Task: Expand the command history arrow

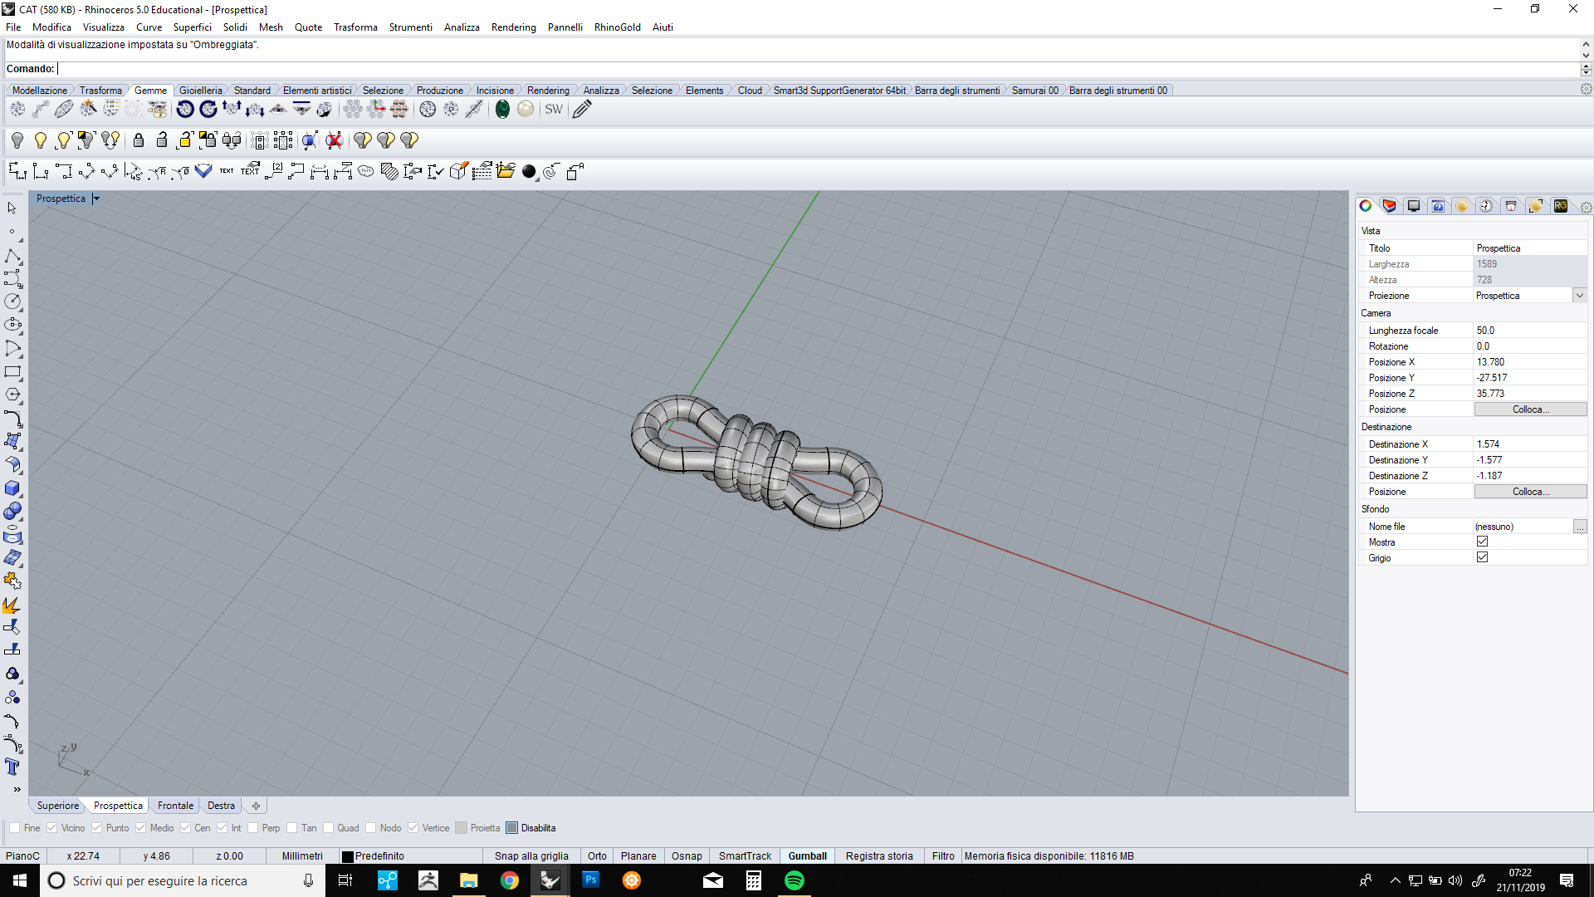Action: 1586,46
